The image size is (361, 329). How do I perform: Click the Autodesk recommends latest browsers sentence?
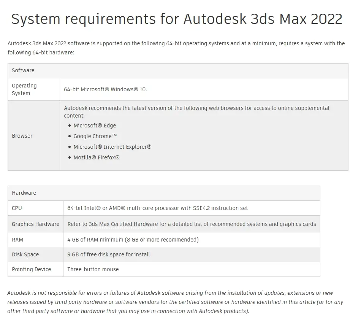coord(196,112)
